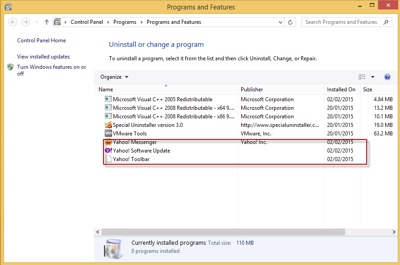Click the Search Programs and Features field

point(347,22)
